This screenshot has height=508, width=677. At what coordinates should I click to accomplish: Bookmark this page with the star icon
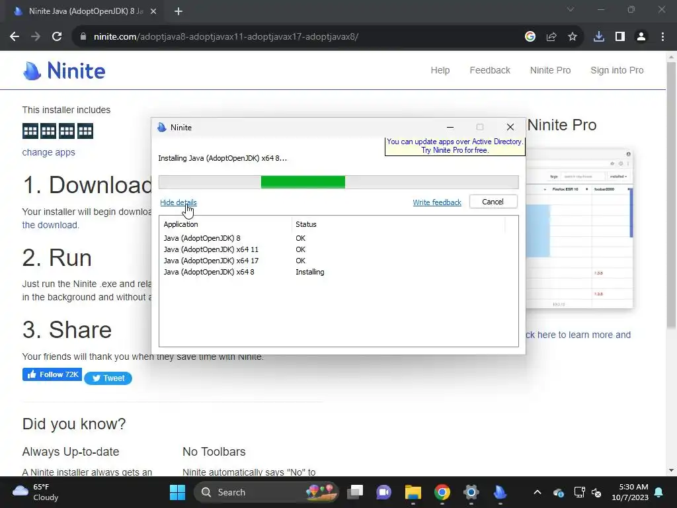[573, 37]
